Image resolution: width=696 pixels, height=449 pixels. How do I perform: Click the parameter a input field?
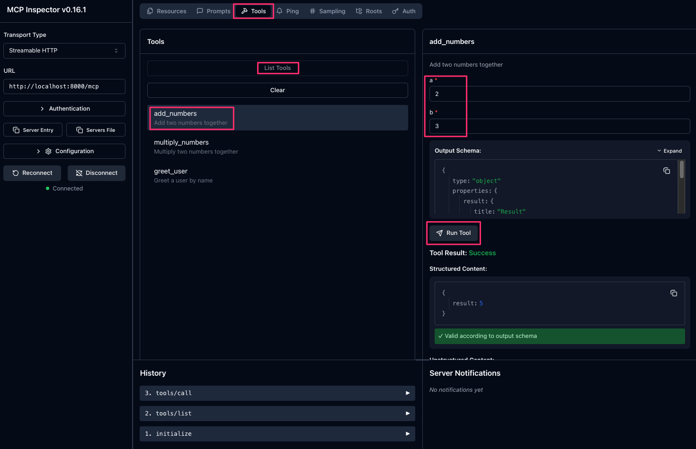[x=560, y=94]
